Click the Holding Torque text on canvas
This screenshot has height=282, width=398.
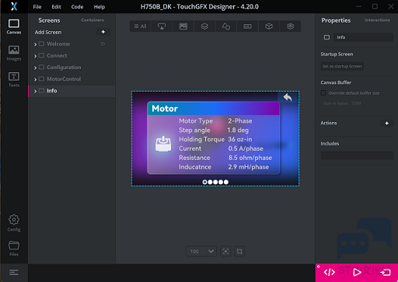coord(201,139)
